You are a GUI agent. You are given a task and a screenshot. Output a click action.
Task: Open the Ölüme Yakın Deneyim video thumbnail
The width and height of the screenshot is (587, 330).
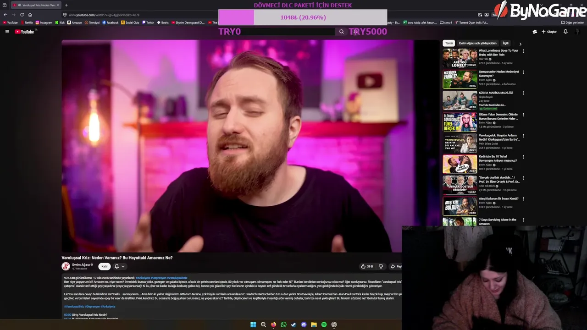460,122
